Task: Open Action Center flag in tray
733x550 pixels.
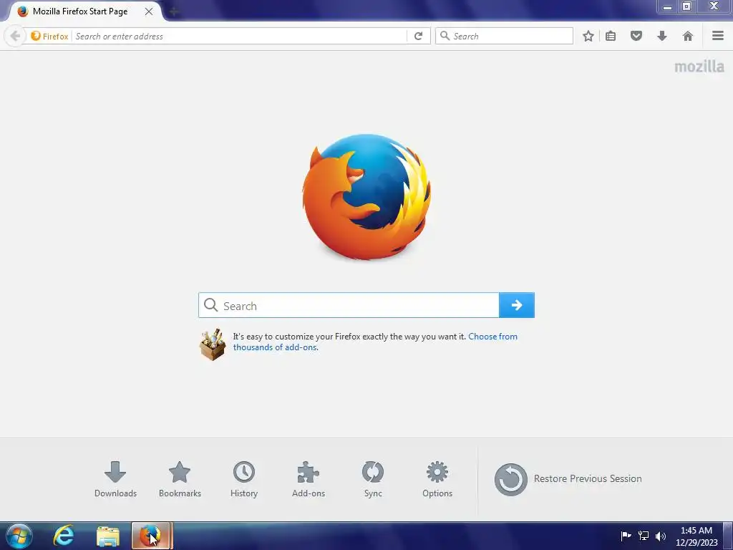Action: [626, 536]
